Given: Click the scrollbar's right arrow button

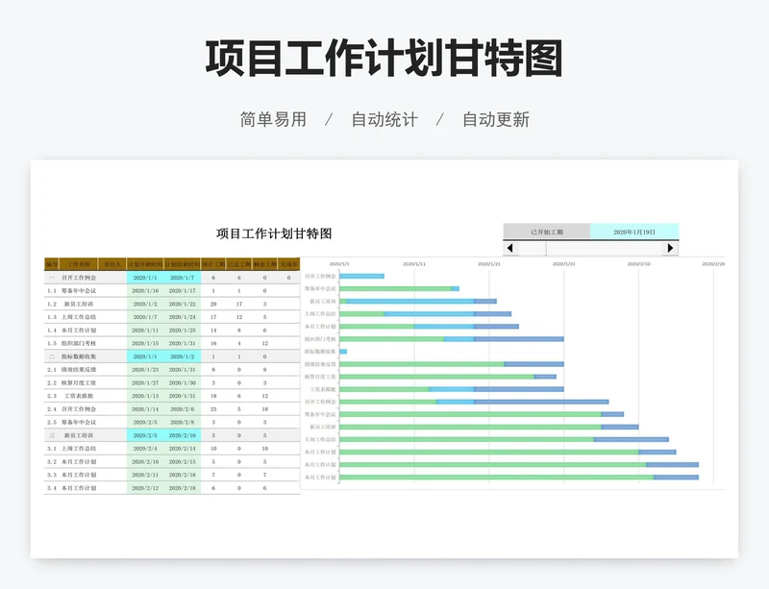Looking at the screenshot, I should [670, 248].
